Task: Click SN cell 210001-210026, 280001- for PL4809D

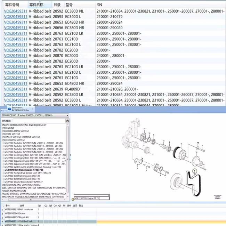Action: click(x=117, y=89)
